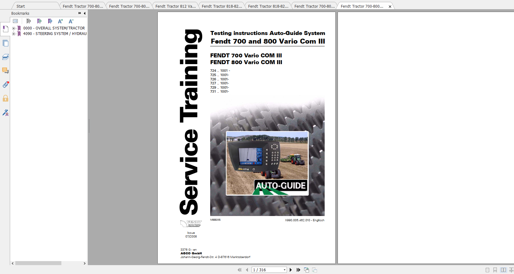Expand bookmarks panel with double-arrow icon
The height and width of the screenshot is (274, 514).
[80, 13]
